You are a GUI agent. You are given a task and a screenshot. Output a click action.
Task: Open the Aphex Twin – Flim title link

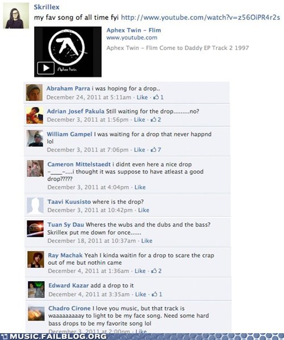(133, 30)
